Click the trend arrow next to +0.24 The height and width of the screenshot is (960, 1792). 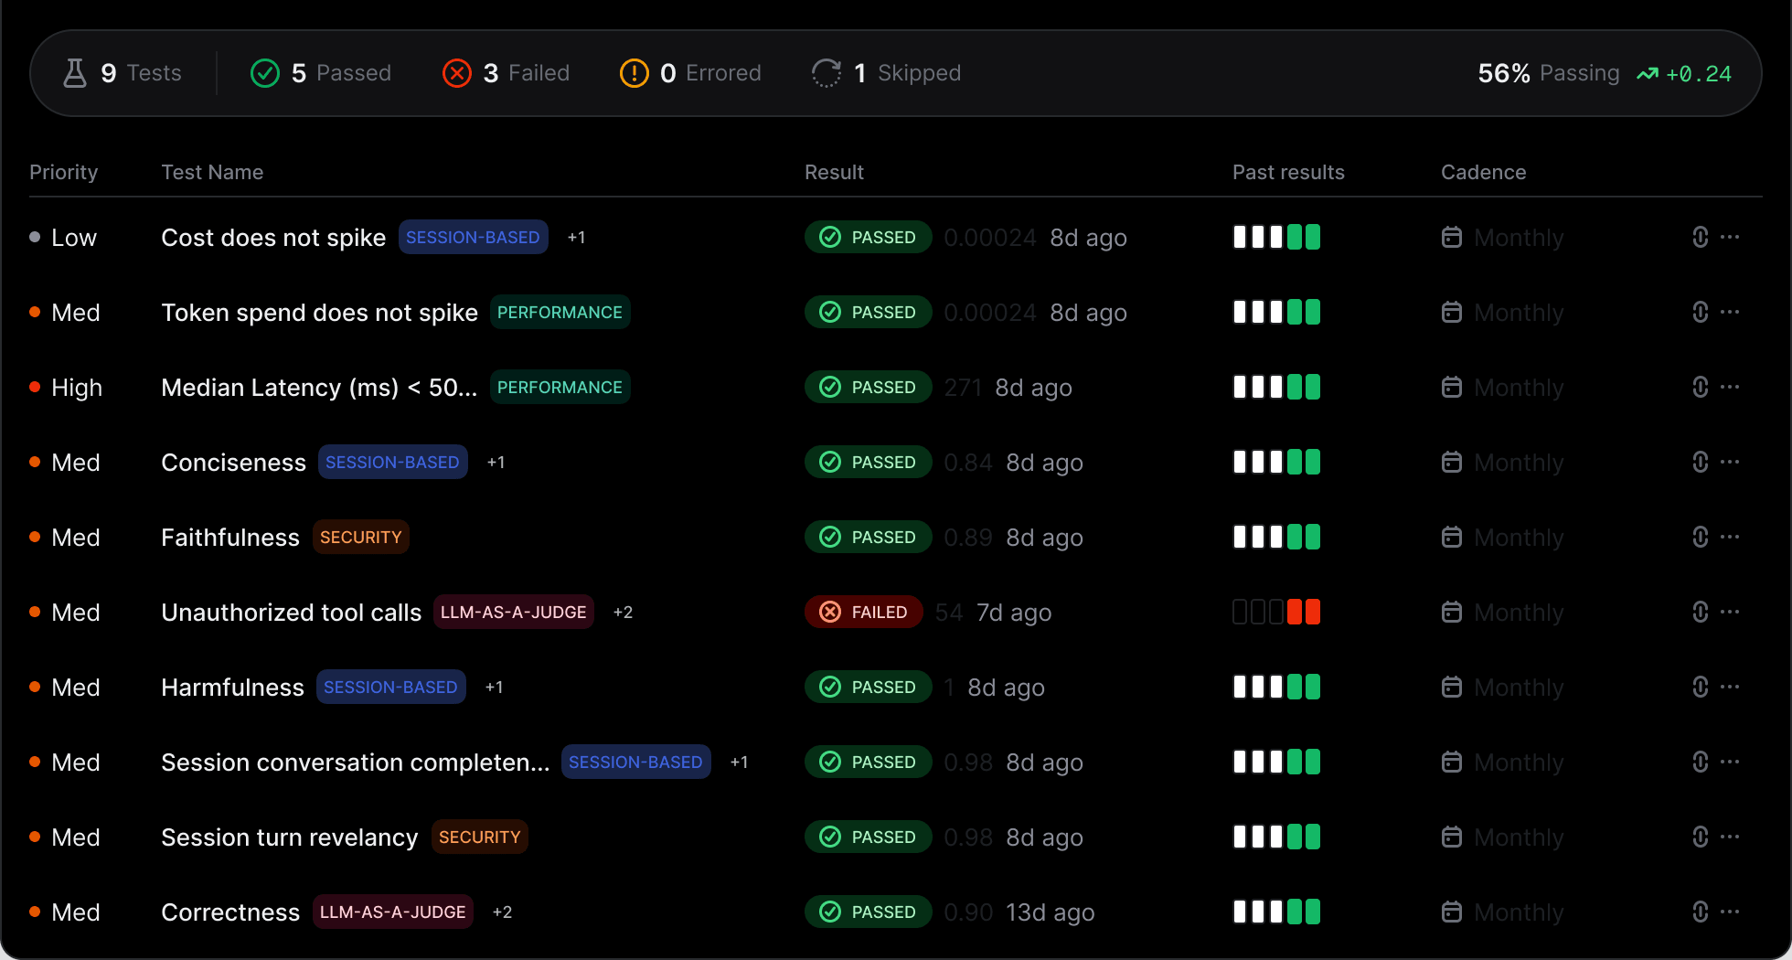[x=1648, y=74]
